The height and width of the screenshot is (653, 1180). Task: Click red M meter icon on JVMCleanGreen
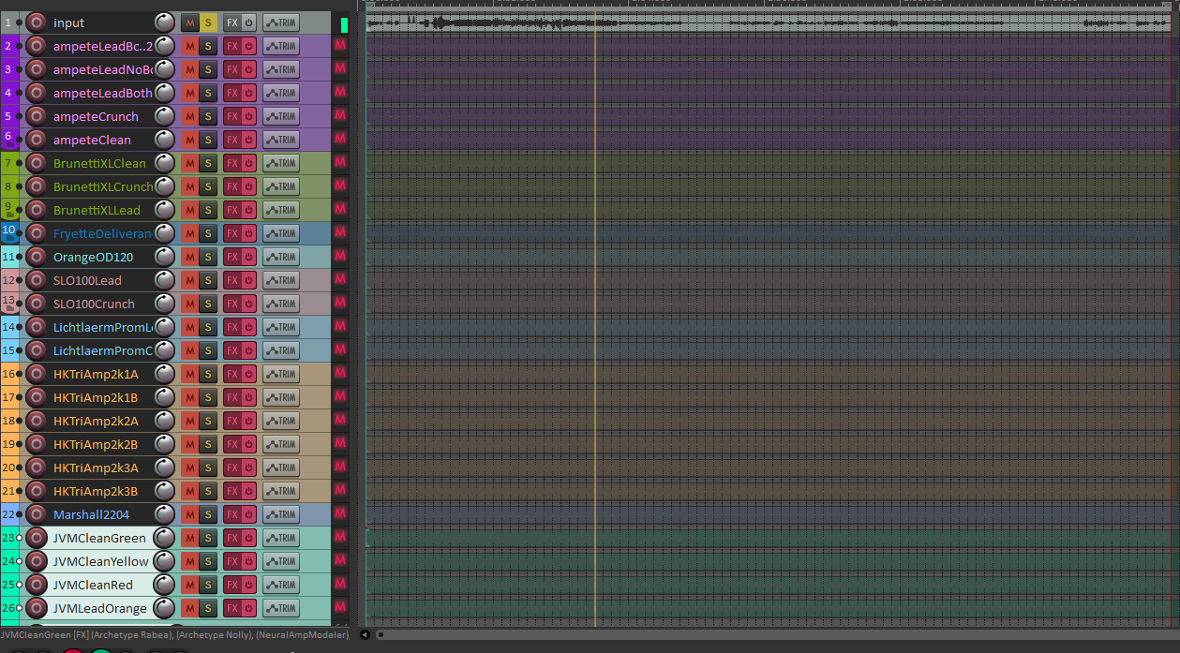[x=340, y=537]
